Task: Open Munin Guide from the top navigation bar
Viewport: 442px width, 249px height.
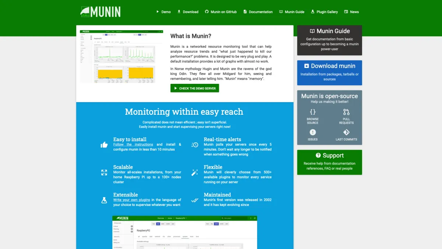Action: [x=292, y=12]
